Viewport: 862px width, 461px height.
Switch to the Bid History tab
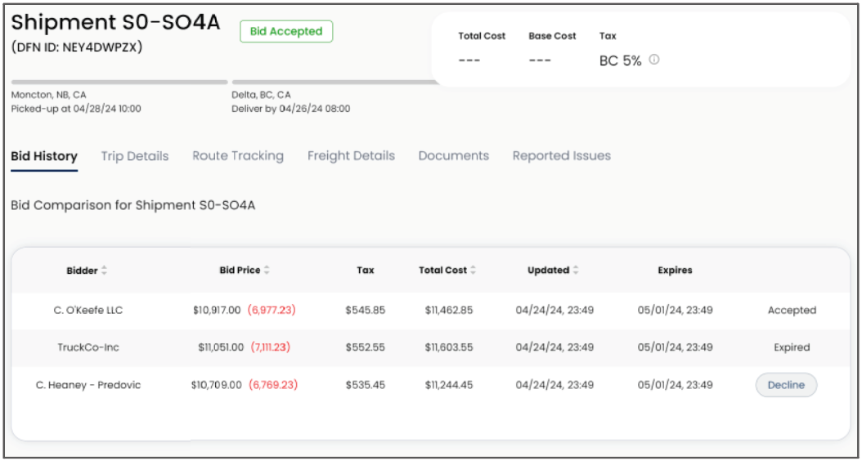(x=44, y=156)
